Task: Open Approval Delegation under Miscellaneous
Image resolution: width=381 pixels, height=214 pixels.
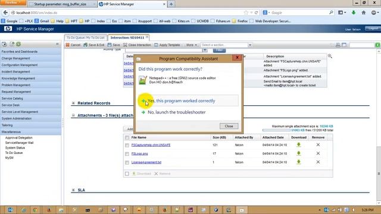Action: (18, 137)
